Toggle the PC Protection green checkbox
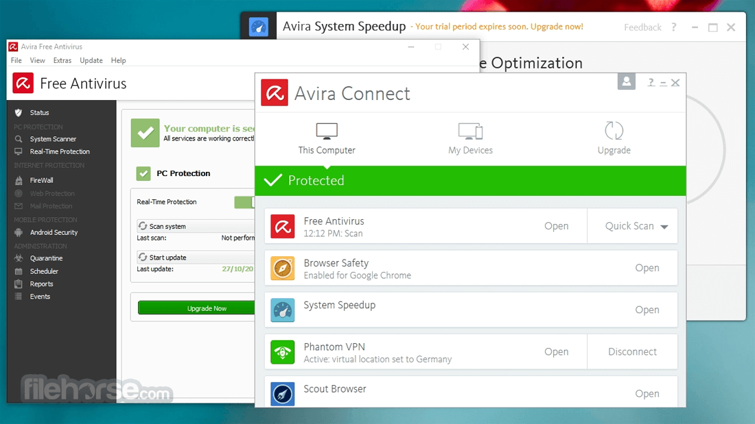This screenshot has width=755, height=424. (143, 173)
